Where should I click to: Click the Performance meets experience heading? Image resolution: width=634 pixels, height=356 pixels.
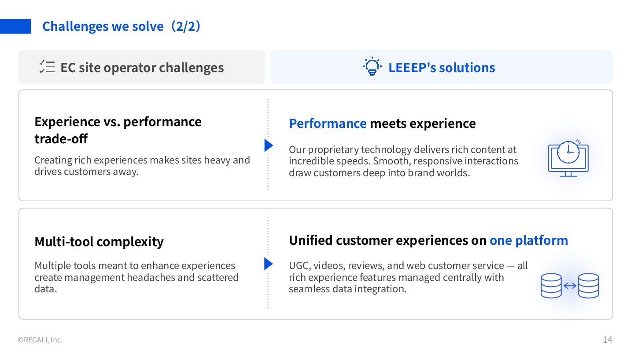[x=382, y=124]
